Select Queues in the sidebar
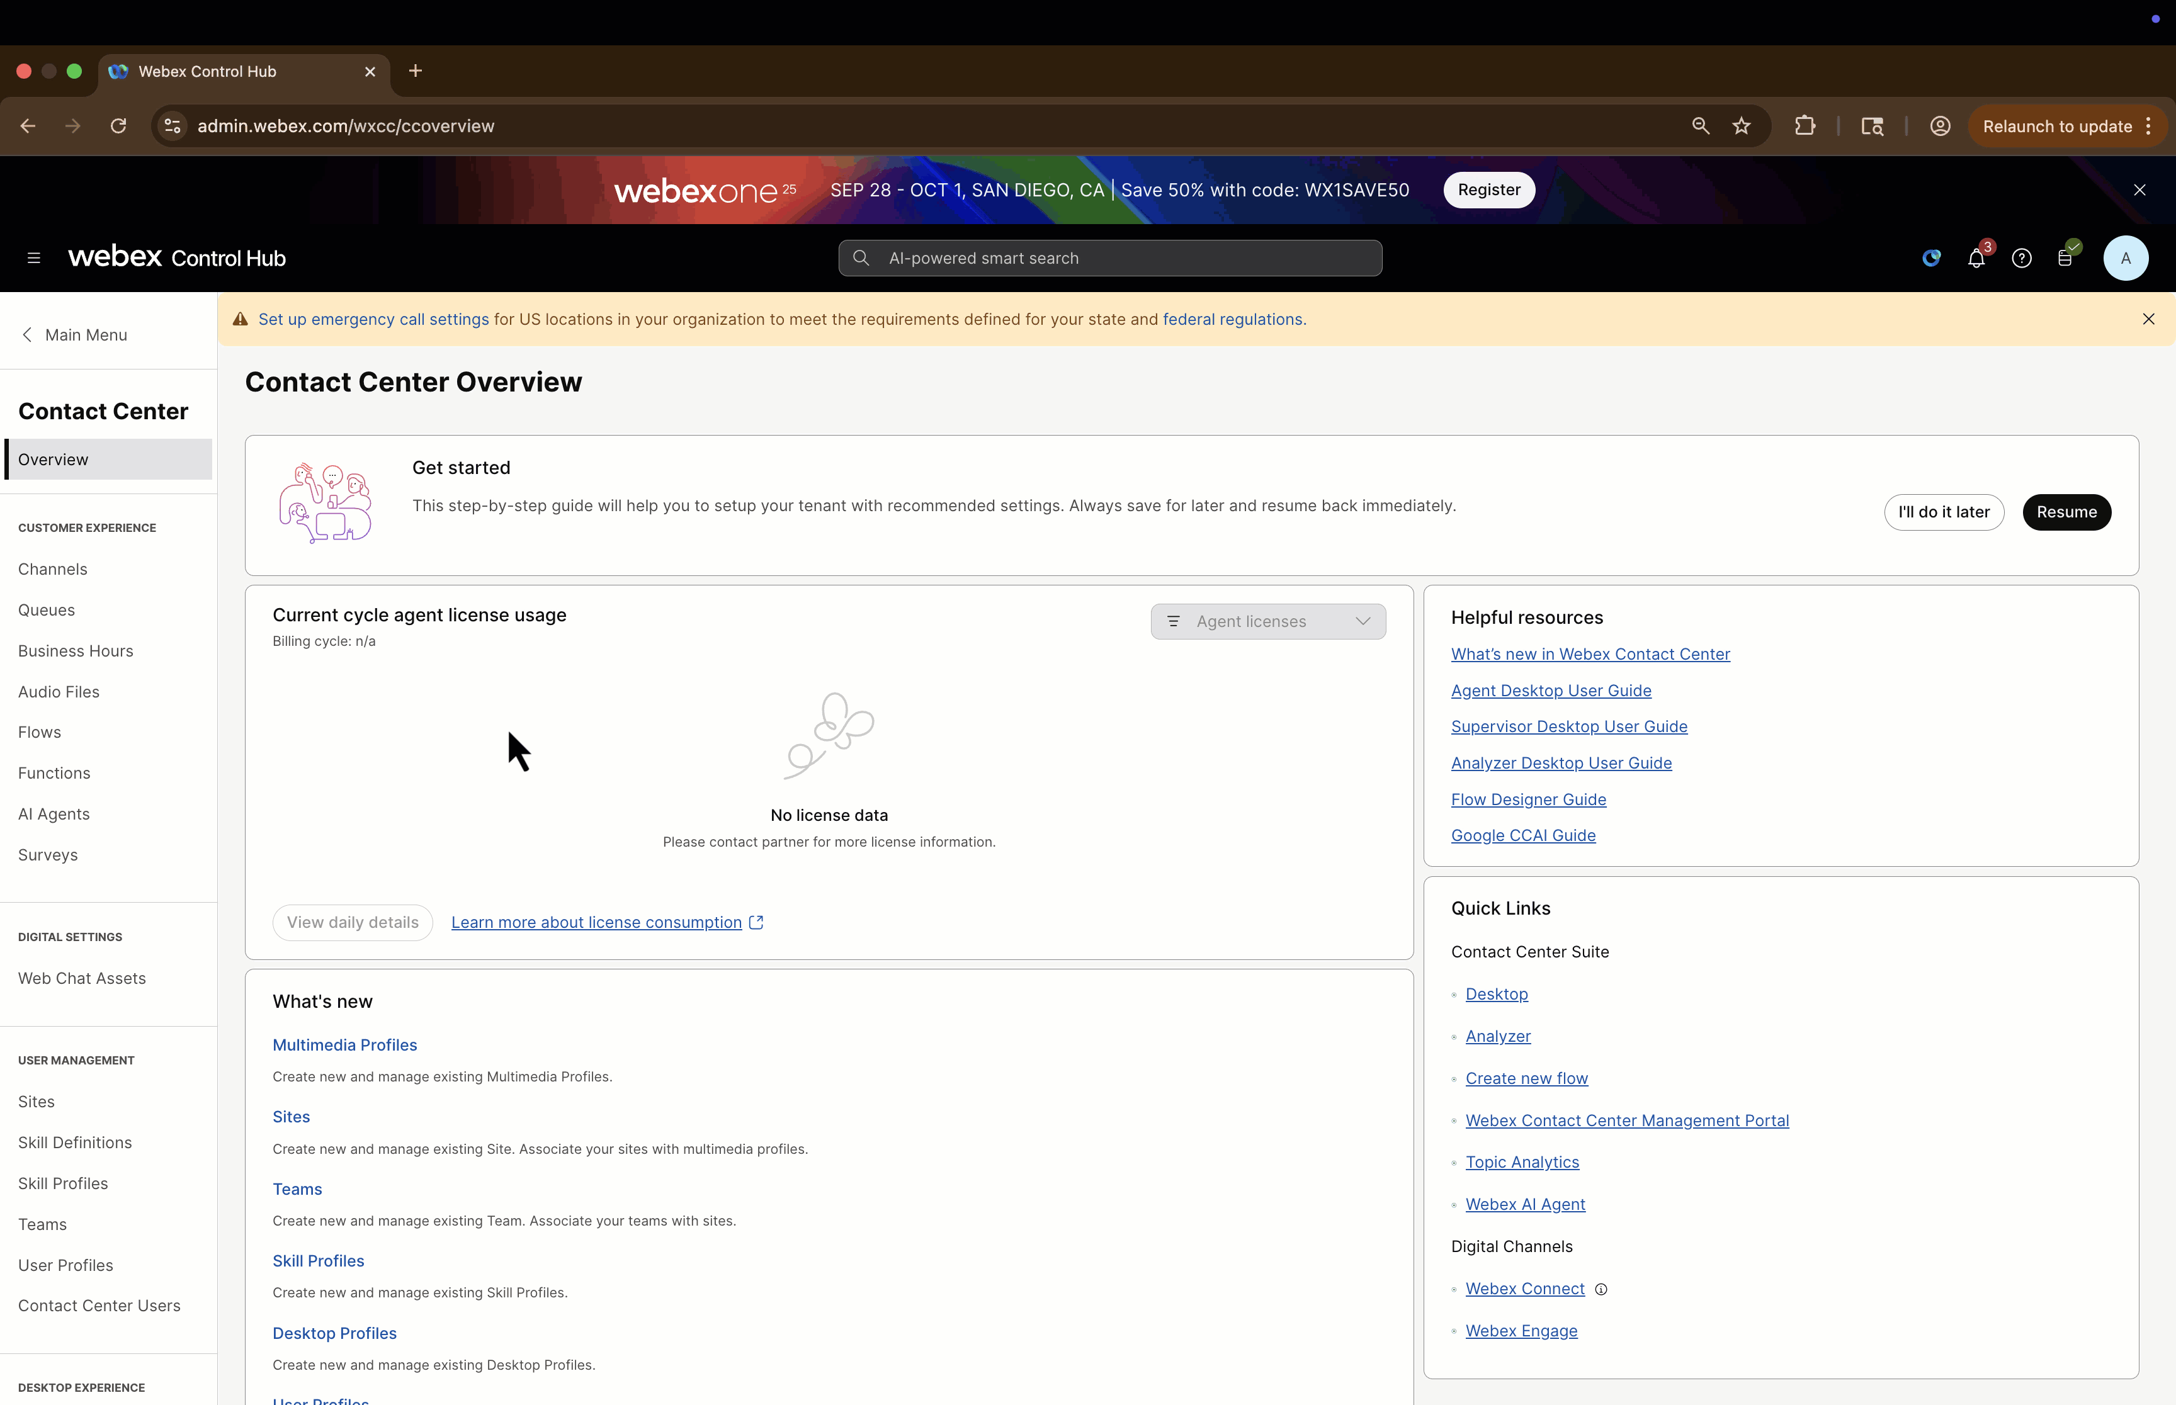The height and width of the screenshot is (1405, 2176). (x=47, y=611)
